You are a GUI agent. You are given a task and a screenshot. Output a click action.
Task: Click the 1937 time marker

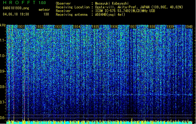[133, 27]
